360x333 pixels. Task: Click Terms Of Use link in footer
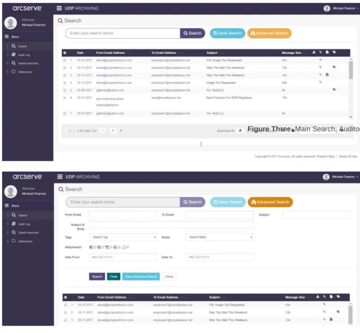pyautogui.click(x=348, y=156)
